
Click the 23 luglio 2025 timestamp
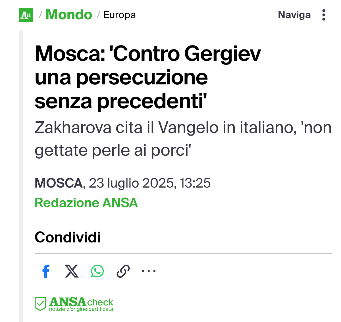[x=150, y=183]
